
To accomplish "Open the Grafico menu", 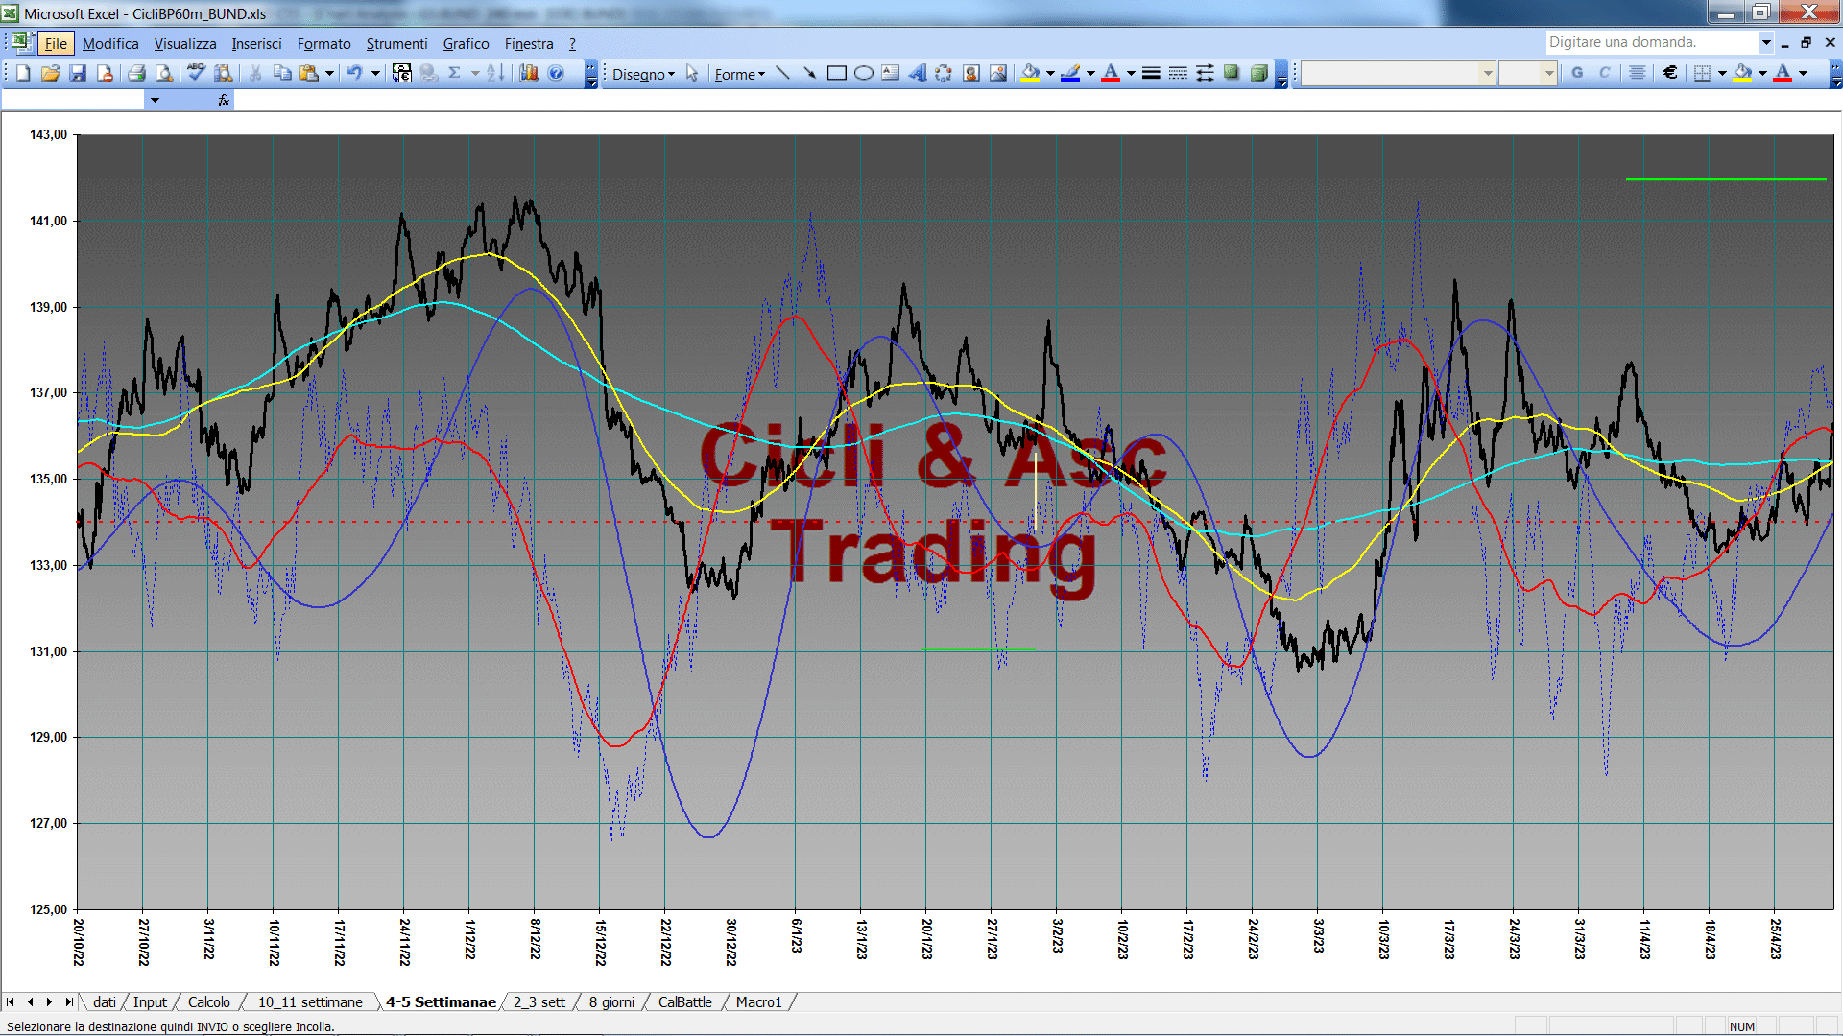I will click(x=466, y=44).
